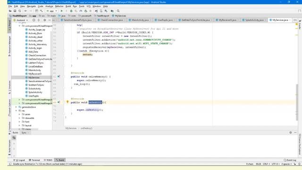The image size is (302, 170).
Task: Switch to MyReceiverO.java editor tab
Action: 227,20
